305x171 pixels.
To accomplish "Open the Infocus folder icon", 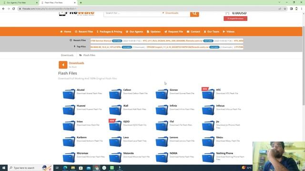I will coord(208,110).
